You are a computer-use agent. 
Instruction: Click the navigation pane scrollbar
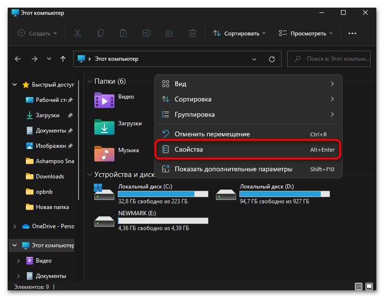pyautogui.click(x=79, y=140)
